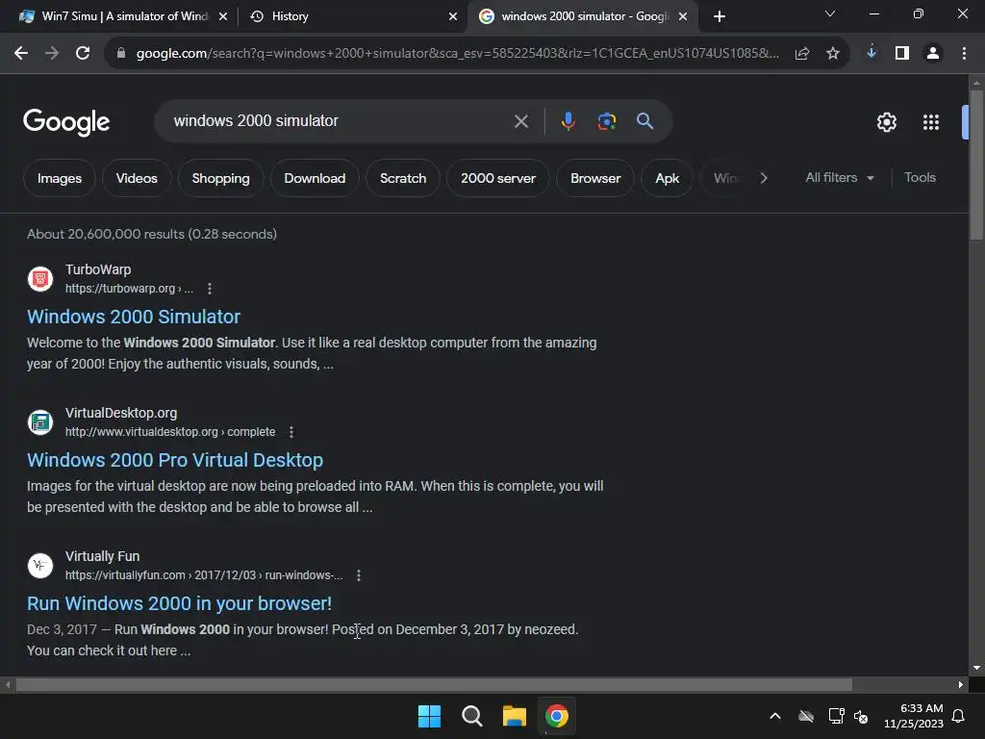Go back using browser back arrow
This screenshot has width=985, height=739.
[x=21, y=54]
